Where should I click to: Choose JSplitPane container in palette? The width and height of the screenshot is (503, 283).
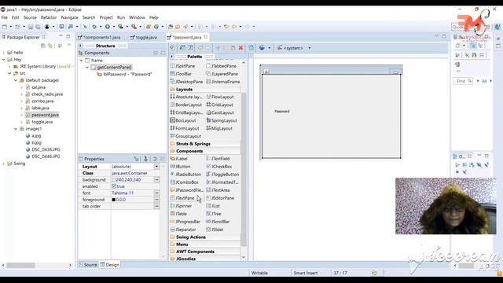[182, 66]
